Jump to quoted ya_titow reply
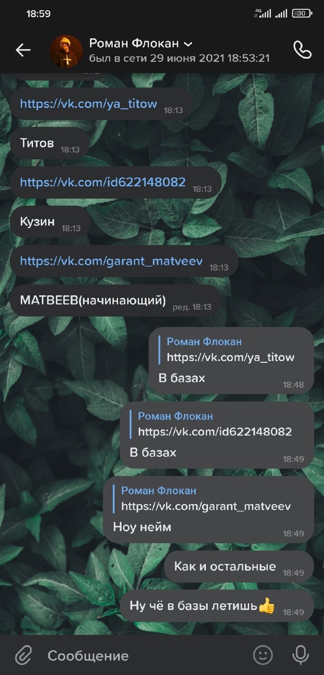324x675 pixels. point(230,349)
